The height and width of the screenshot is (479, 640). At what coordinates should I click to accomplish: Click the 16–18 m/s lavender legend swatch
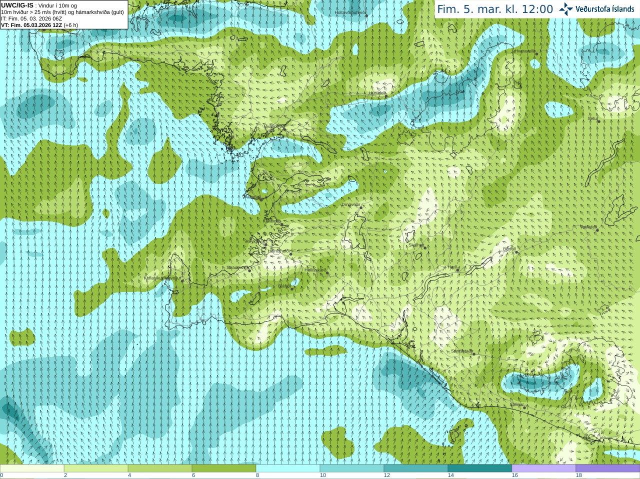tap(544, 468)
